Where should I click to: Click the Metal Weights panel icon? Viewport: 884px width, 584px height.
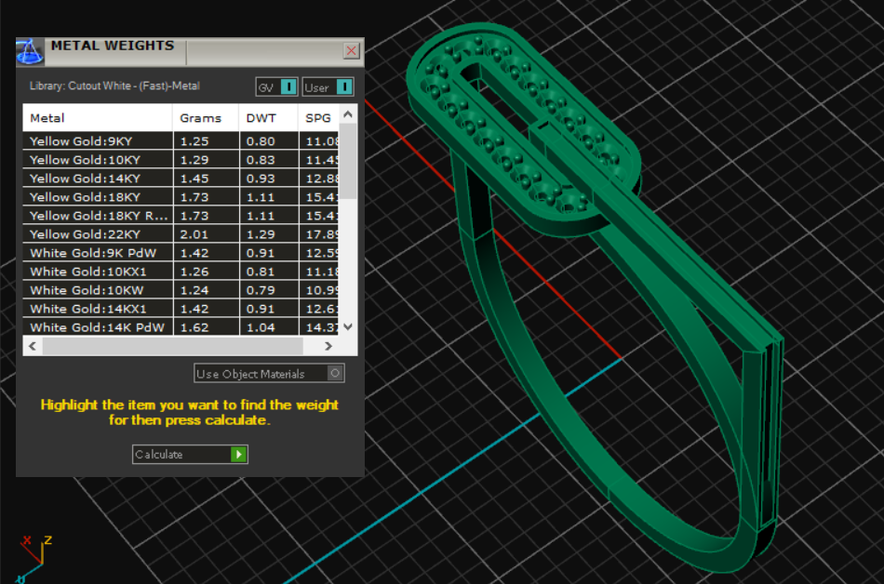point(30,52)
